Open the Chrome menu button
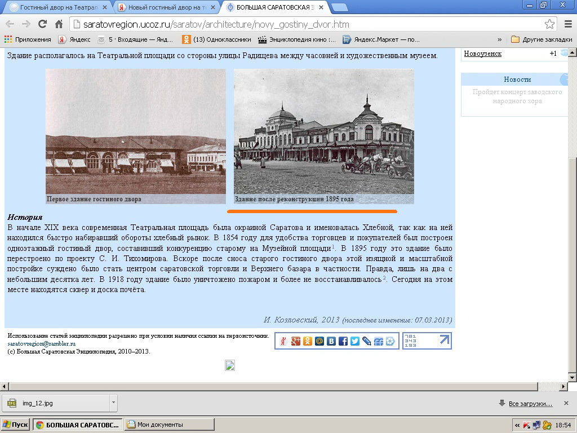This screenshot has width=577, height=433. click(567, 24)
